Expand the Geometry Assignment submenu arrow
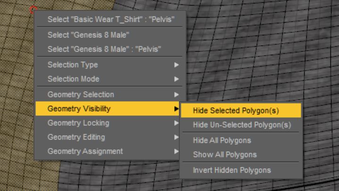Screen dimensions: 339x191 pyautogui.click(x=177, y=151)
